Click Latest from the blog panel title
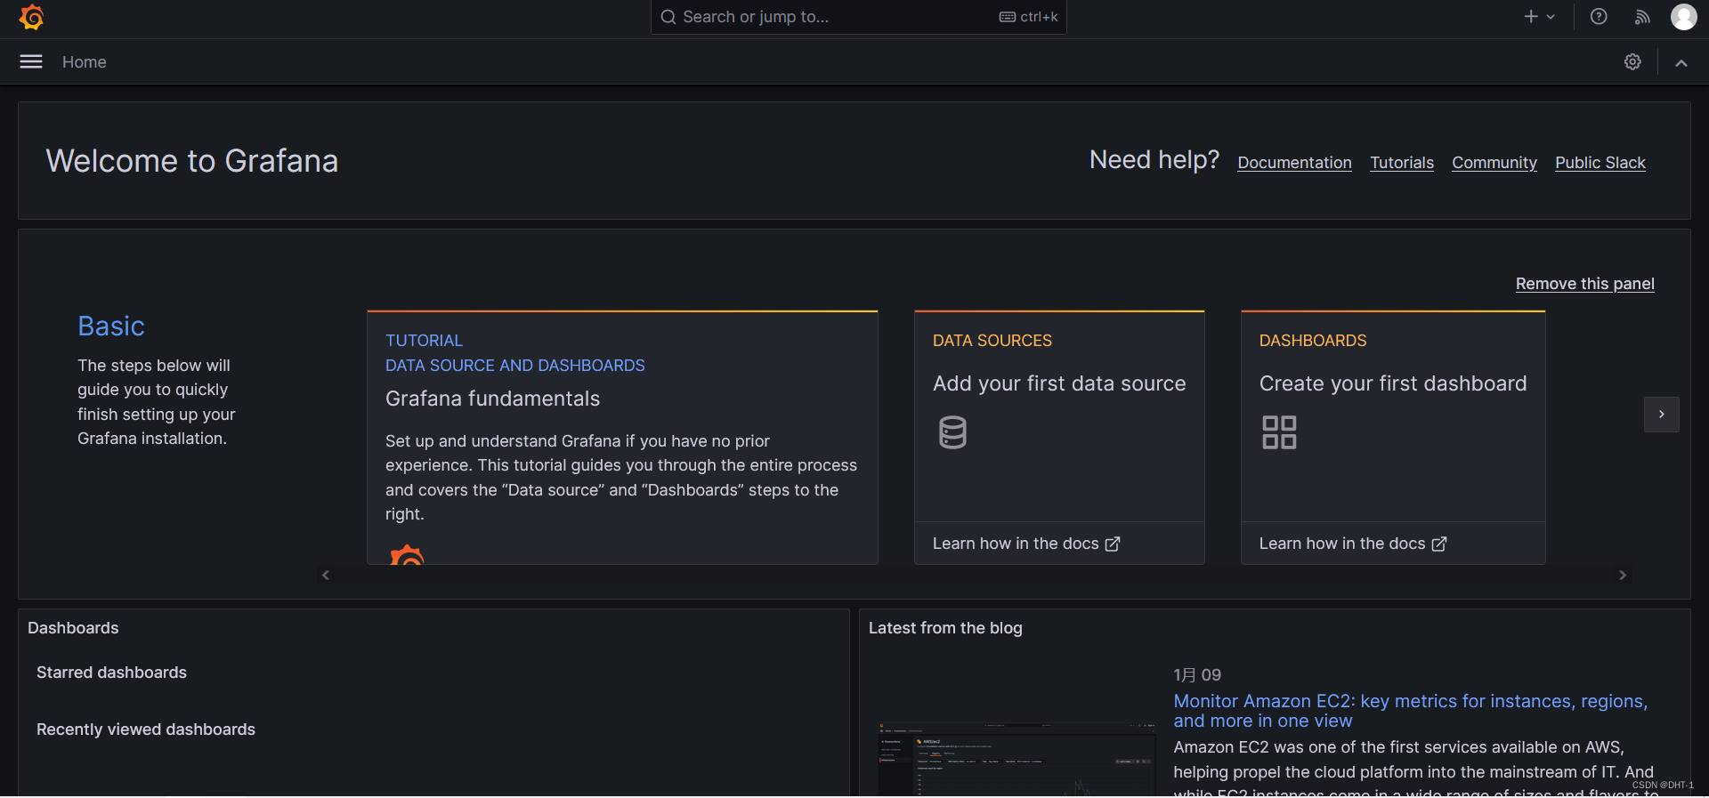 [945, 628]
